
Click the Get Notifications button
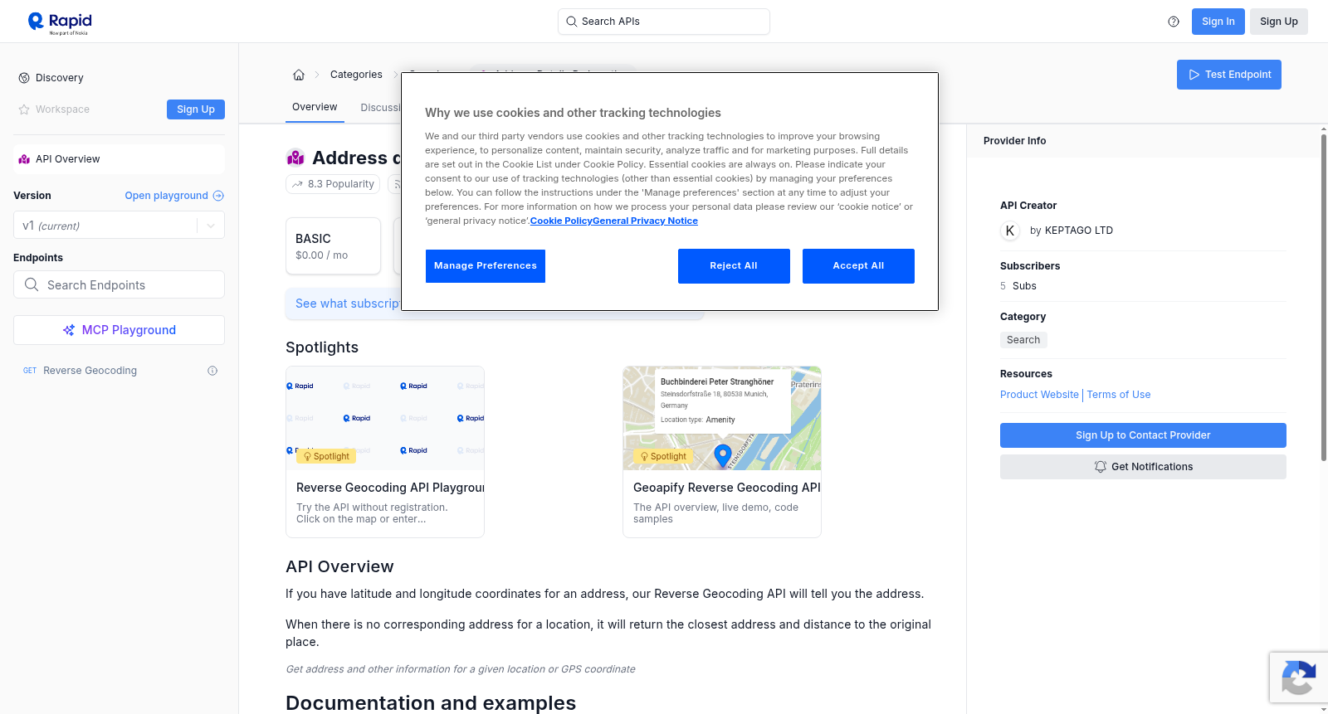pos(1143,467)
